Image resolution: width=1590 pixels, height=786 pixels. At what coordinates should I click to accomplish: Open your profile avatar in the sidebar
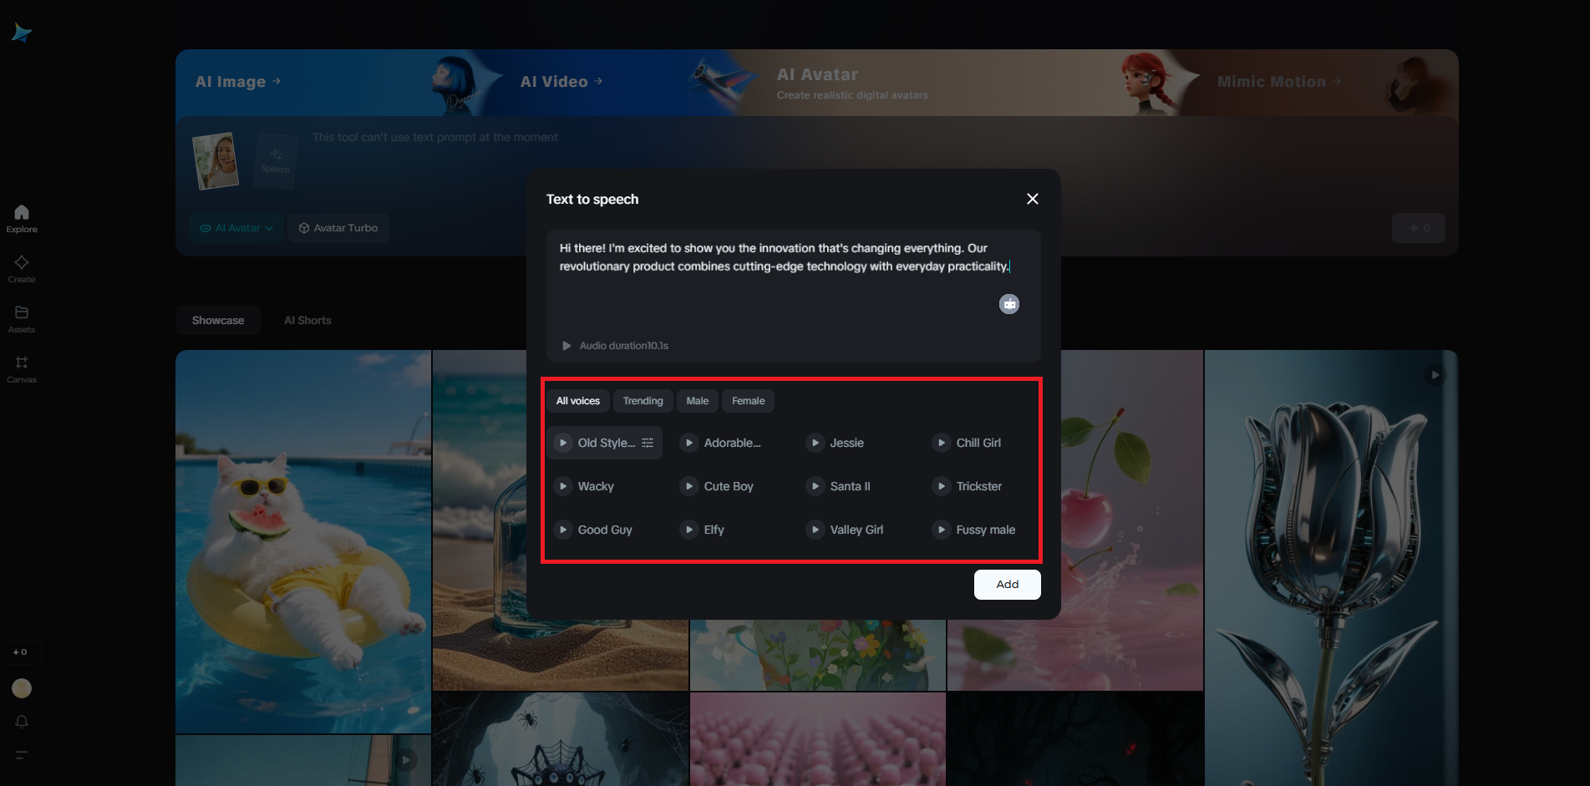coord(21,687)
